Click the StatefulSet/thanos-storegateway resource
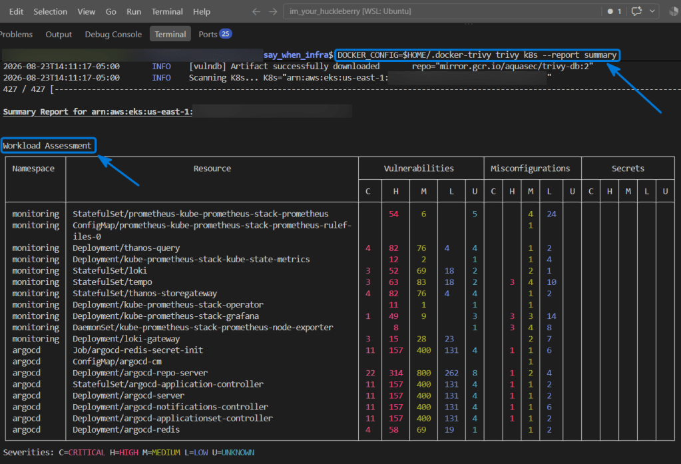Image resolution: width=681 pixels, height=464 pixels. 144,294
